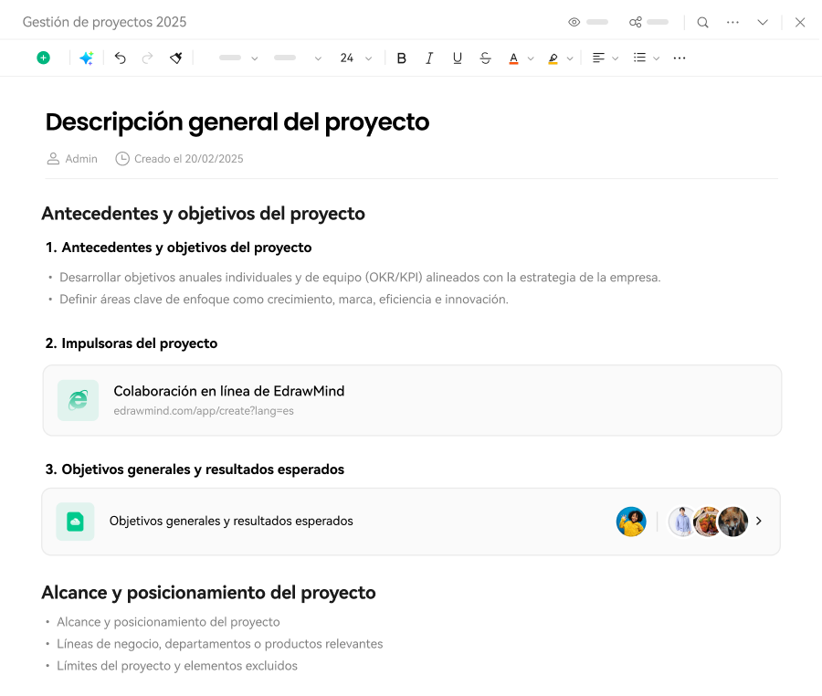Toggle the eye view mode icon
Screen dimensions: 822x696
click(574, 22)
